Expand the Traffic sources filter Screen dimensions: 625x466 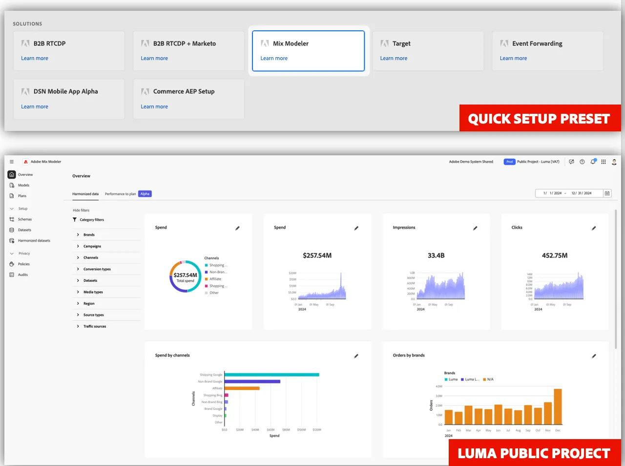[78, 326]
